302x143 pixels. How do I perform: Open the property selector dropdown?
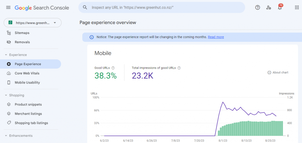[x=32, y=23]
